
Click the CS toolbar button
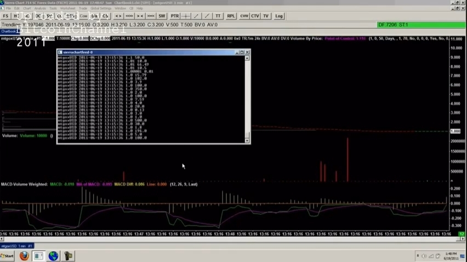(105, 16)
